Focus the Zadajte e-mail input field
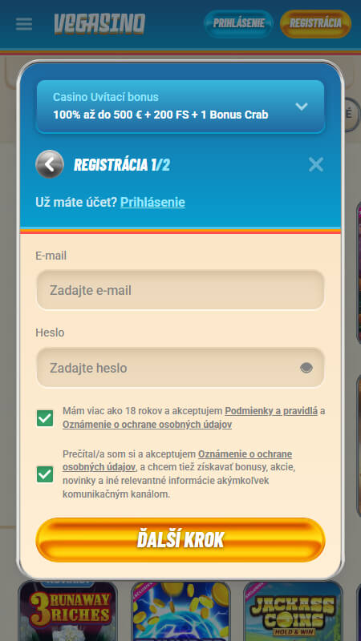The width and height of the screenshot is (361, 641). (180, 290)
